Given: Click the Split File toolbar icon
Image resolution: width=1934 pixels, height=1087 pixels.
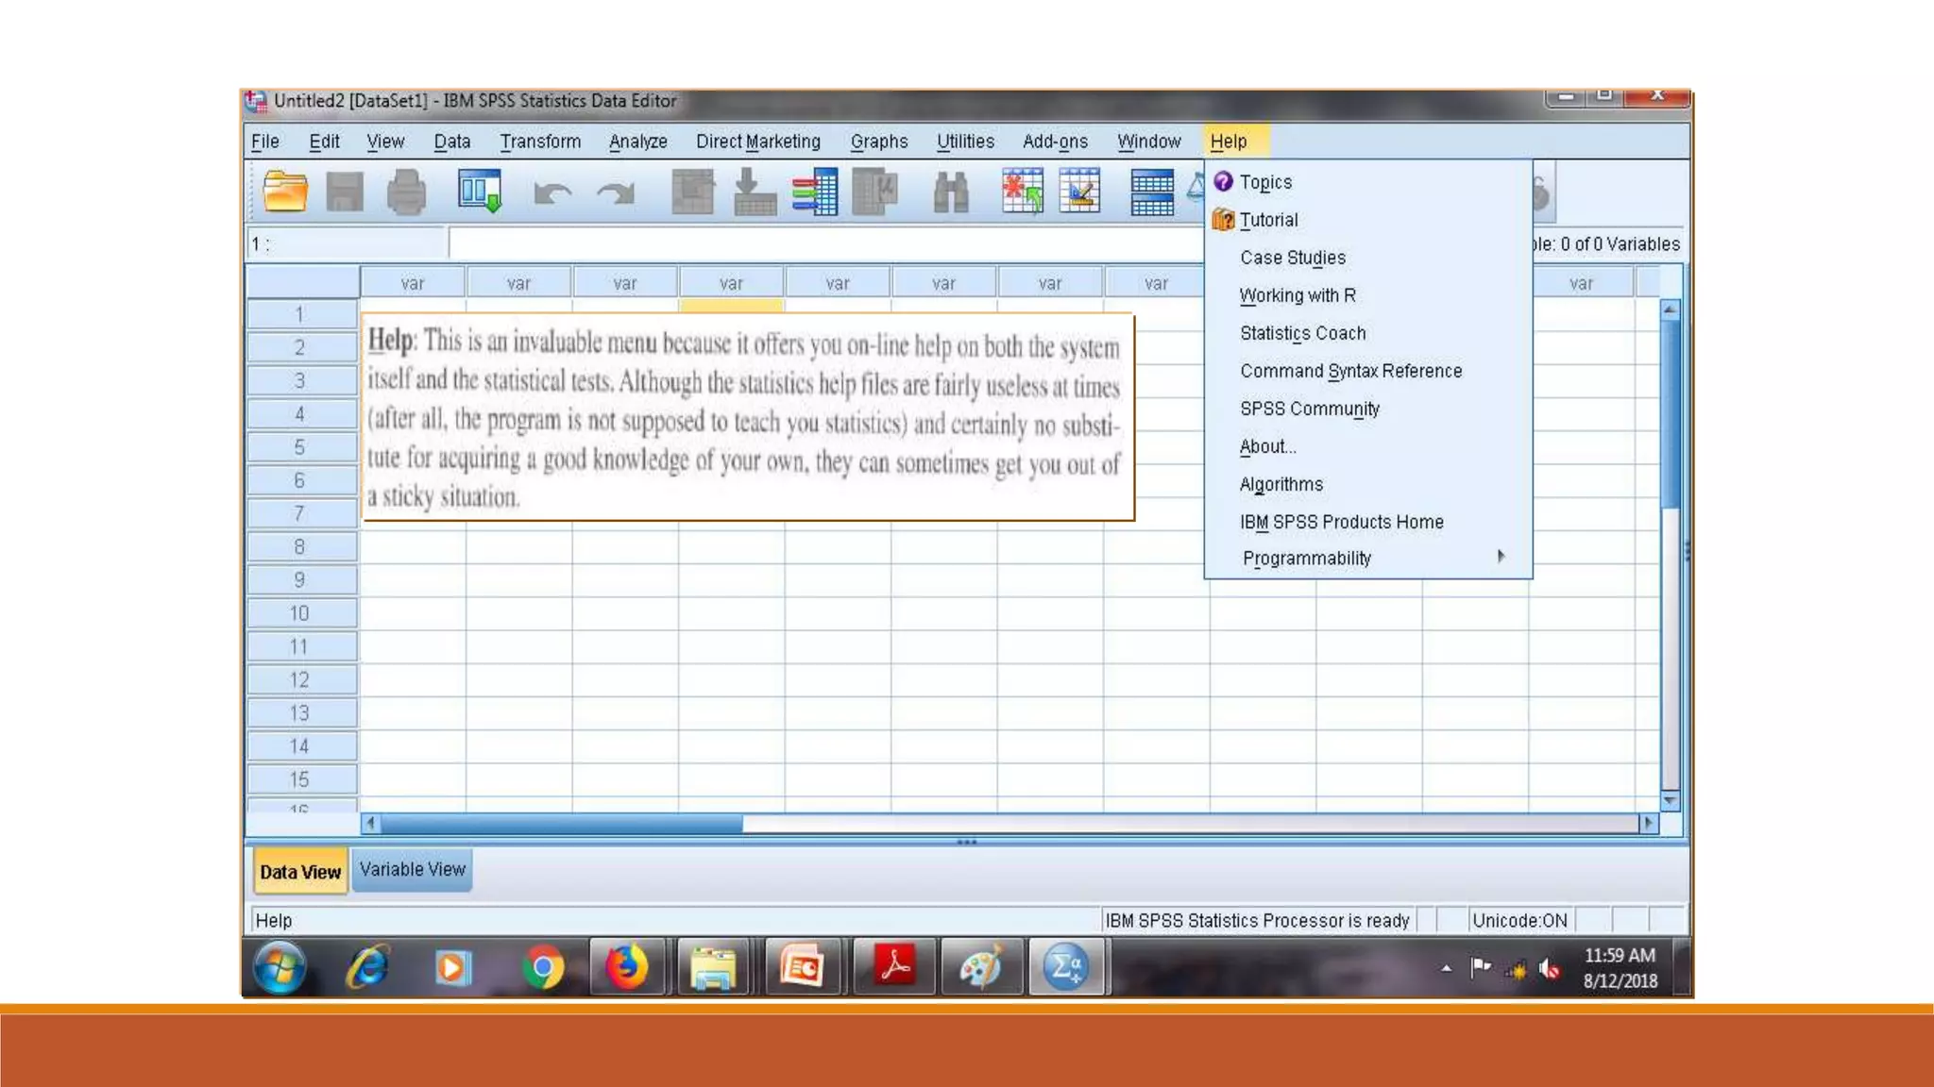Looking at the screenshot, I should (x=1152, y=192).
